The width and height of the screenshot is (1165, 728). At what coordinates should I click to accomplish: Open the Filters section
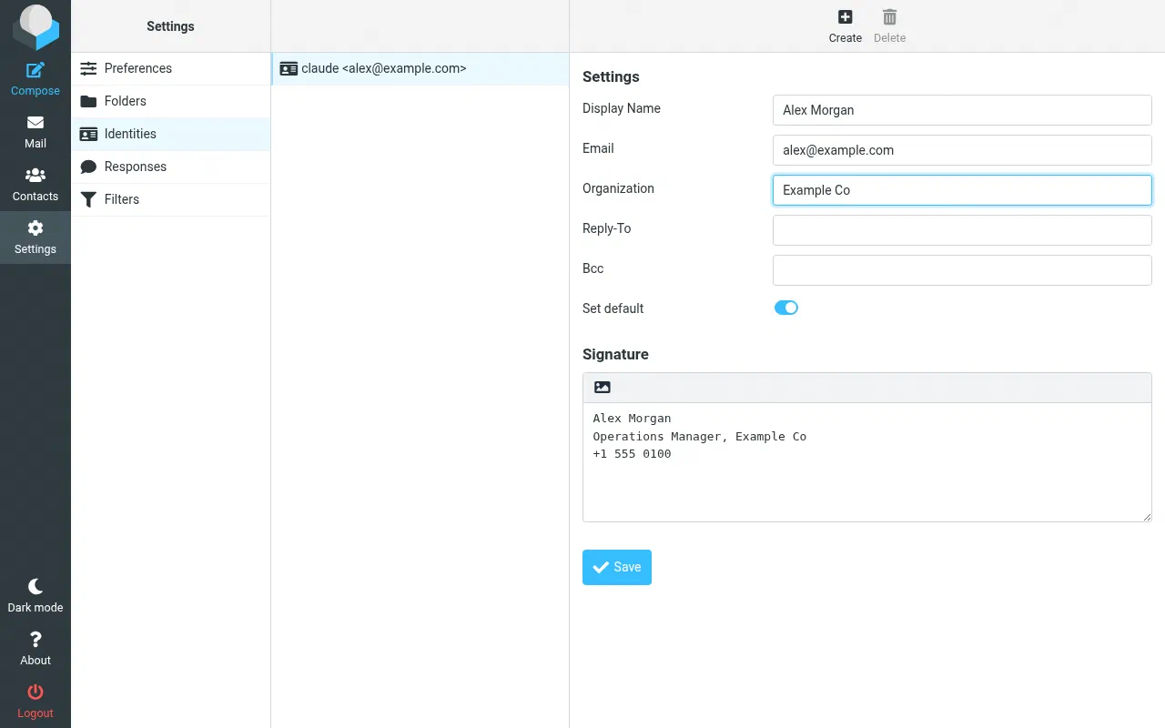(x=171, y=199)
